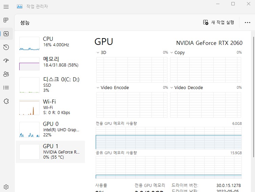This screenshot has height=192, width=255.
Task: Click the 전용 GPU 메모리 사용량 graph
Action: tap(169, 138)
